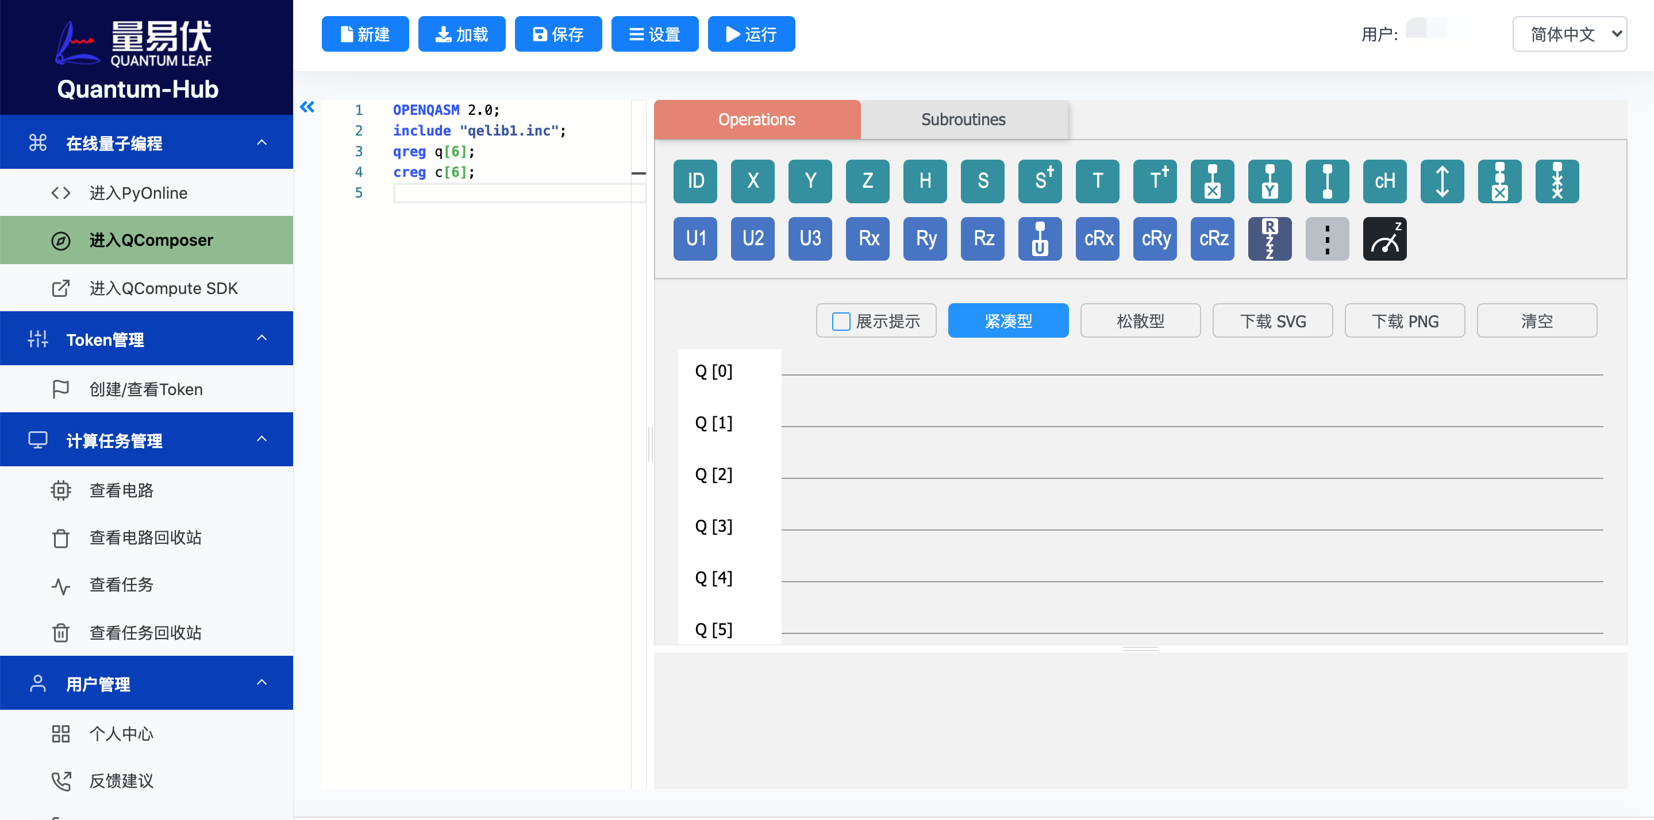1654x820 pixels.
Task: Toggle the 展示提示 checkbox
Action: click(841, 322)
